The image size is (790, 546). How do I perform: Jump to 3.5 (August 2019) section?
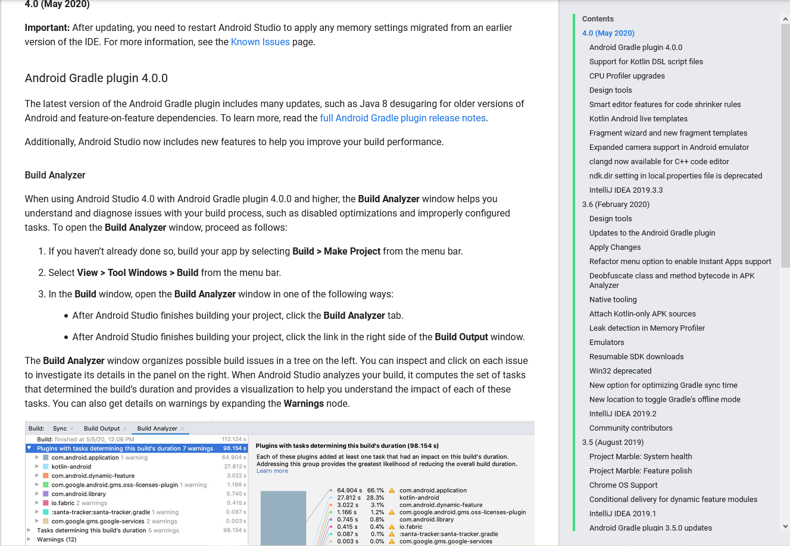(x=613, y=443)
